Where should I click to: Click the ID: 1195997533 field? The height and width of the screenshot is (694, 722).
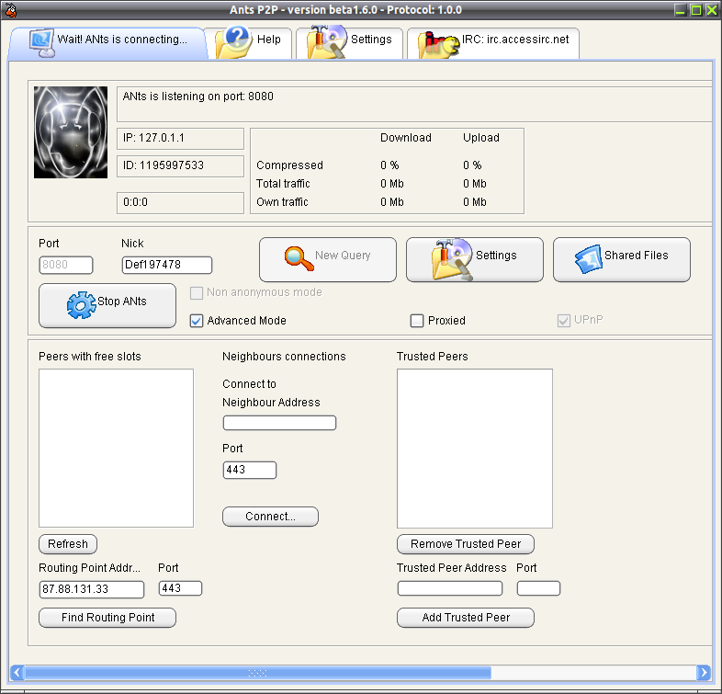click(x=180, y=165)
